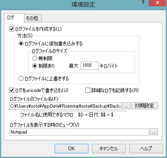Choose ログファイルに上書きする radio option
167x158 pixels.
tap(21, 79)
